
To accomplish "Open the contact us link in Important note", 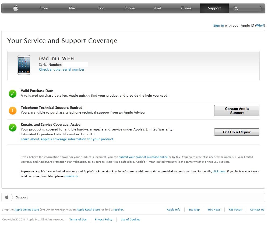I will coord(71,176).
